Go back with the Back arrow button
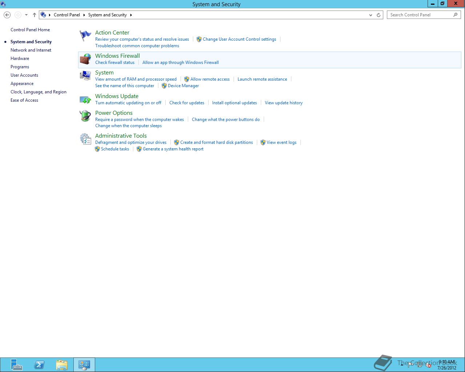The width and height of the screenshot is (465, 372). pos(7,15)
